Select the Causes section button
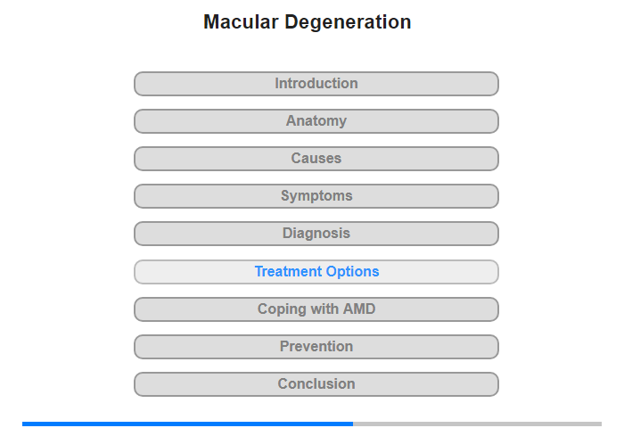Screen dimensions: 624x428 316,159
